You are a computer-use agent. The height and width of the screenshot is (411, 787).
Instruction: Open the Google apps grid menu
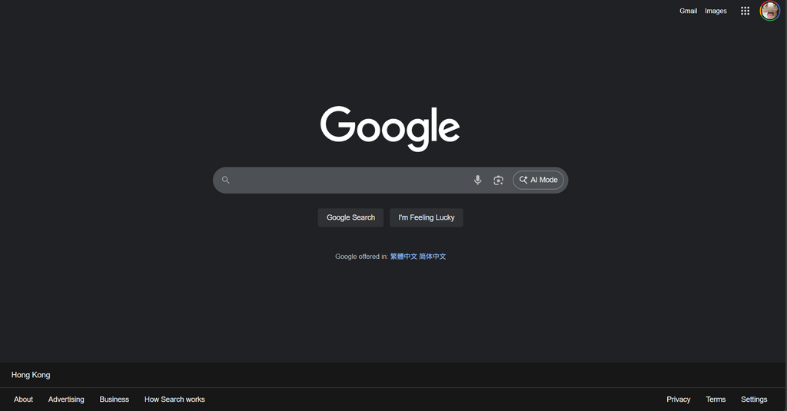coord(745,11)
